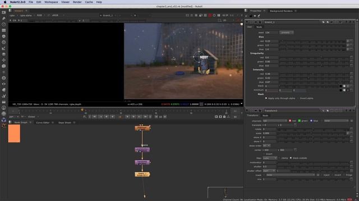
Task: Open the Views nodes toolbar menu
Action: [x=4, y=84]
